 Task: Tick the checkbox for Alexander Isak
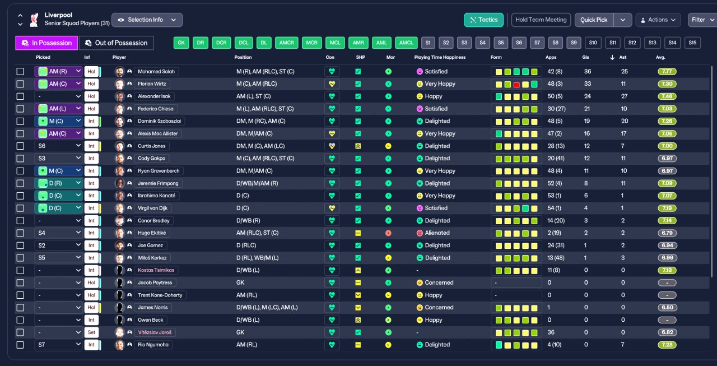20,96
